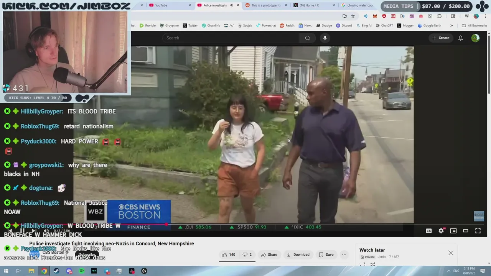This screenshot has width=491, height=276.
Task: Toggle closed captions on the video
Action: point(429,231)
